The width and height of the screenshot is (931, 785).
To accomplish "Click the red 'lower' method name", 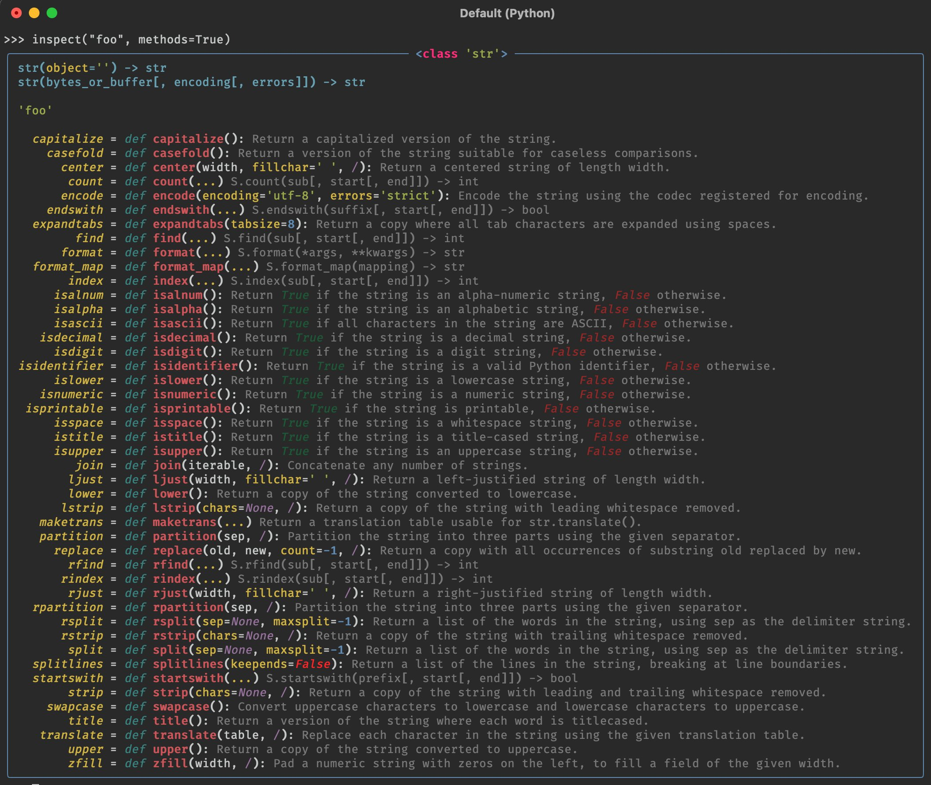I will (x=170, y=494).
